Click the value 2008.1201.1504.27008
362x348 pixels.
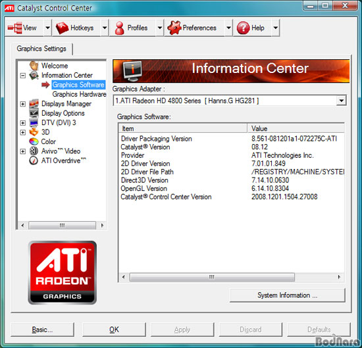(x=284, y=197)
